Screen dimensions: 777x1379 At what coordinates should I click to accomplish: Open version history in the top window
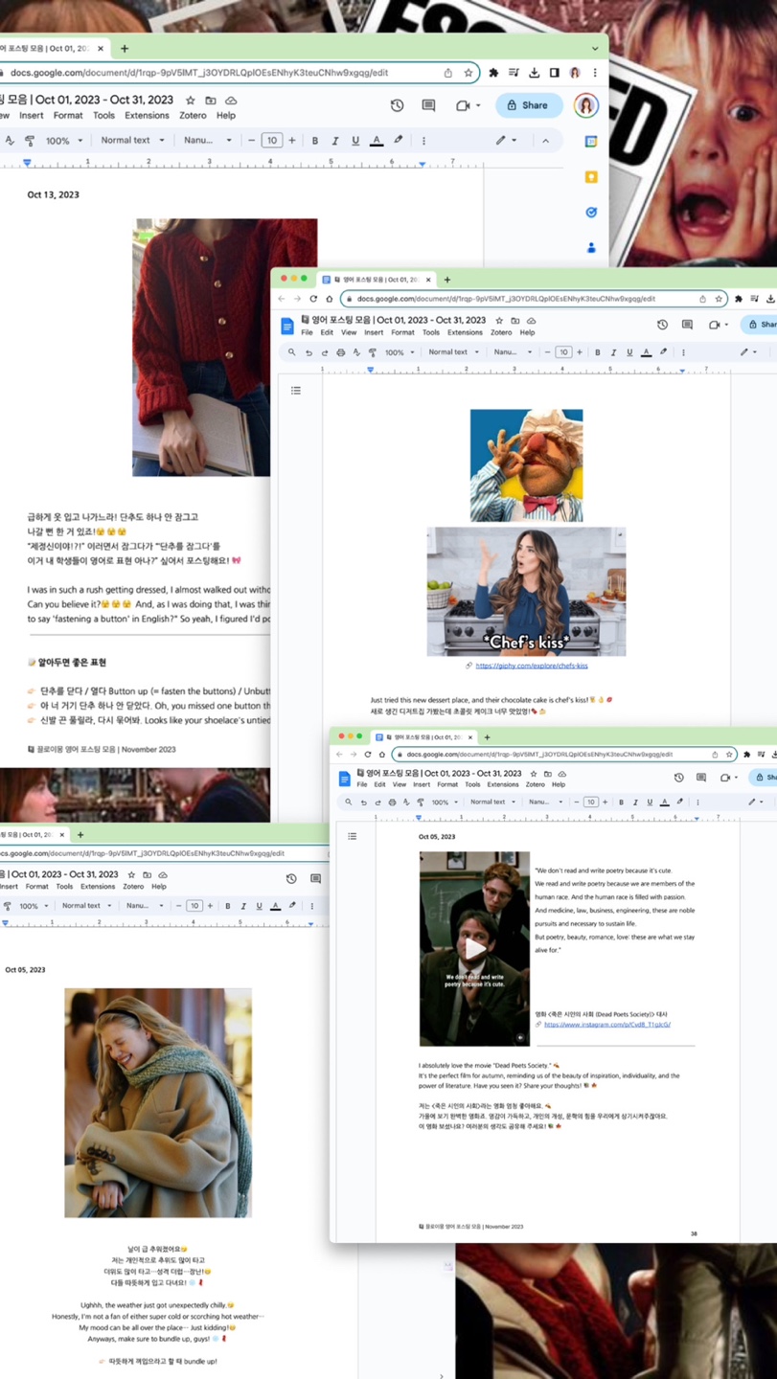click(x=397, y=105)
